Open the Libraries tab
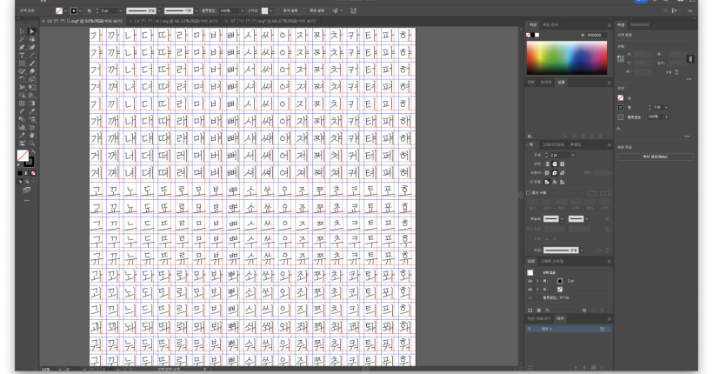The height and width of the screenshot is (374, 713). click(640, 24)
